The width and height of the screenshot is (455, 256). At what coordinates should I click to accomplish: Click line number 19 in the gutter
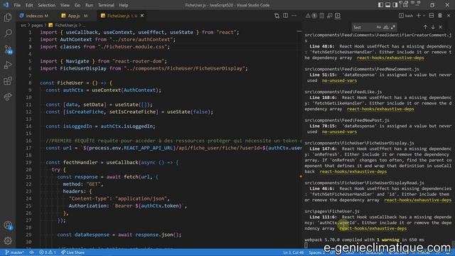coord(28,162)
